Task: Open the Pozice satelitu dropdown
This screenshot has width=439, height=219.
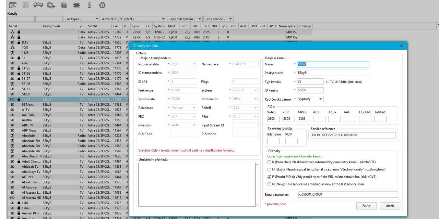Action: (183, 64)
